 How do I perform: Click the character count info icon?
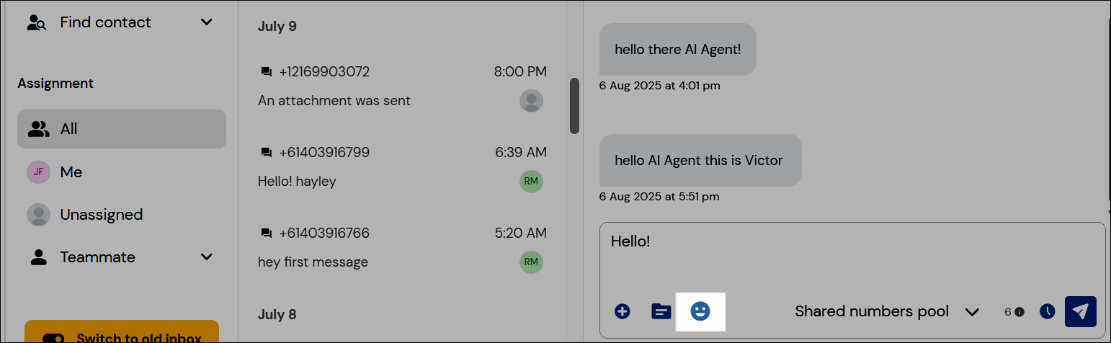pos(1019,312)
